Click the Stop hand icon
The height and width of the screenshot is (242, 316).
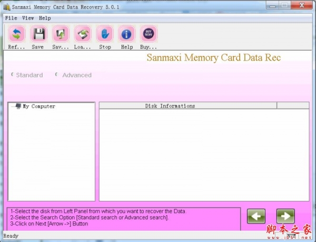[105, 34]
